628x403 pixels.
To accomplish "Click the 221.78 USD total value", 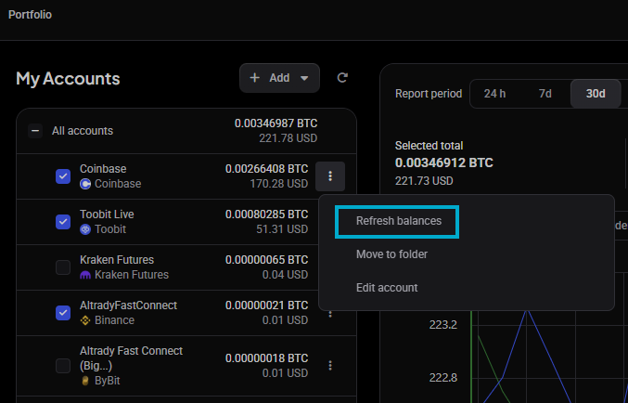I will coord(288,138).
